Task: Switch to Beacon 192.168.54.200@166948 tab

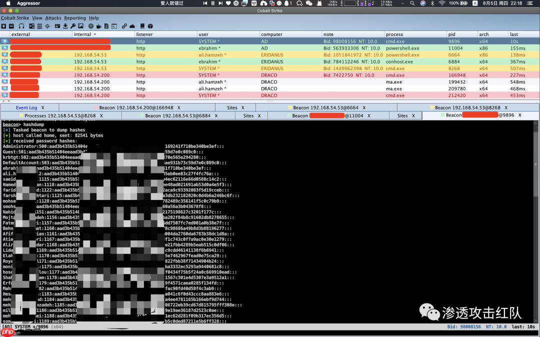Action: pyautogui.click(x=136, y=107)
